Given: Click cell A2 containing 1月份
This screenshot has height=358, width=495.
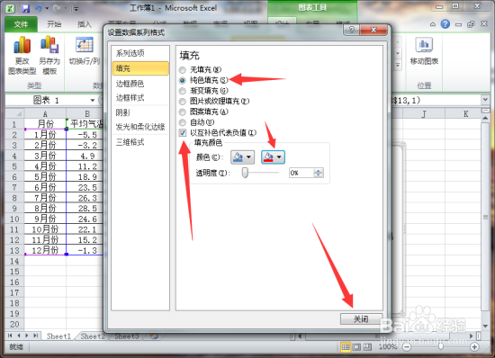Looking at the screenshot, I should pos(45,135).
